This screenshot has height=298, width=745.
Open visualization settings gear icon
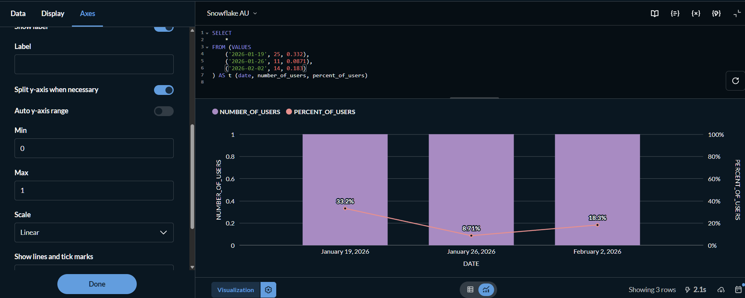tap(268, 290)
